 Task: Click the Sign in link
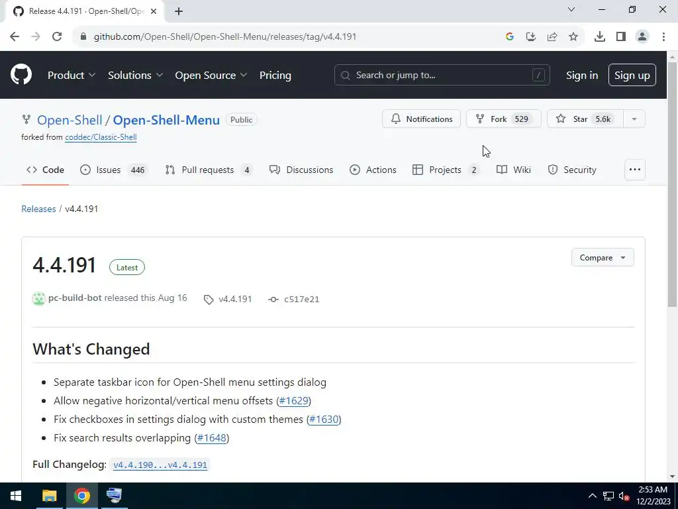pos(582,75)
